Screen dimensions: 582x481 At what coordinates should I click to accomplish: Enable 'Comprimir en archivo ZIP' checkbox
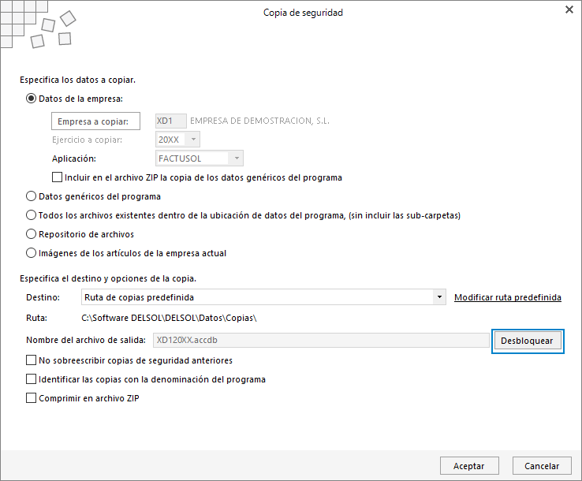(x=32, y=398)
